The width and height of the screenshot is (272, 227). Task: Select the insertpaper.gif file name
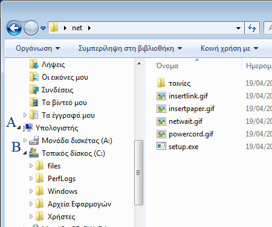click(192, 109)
